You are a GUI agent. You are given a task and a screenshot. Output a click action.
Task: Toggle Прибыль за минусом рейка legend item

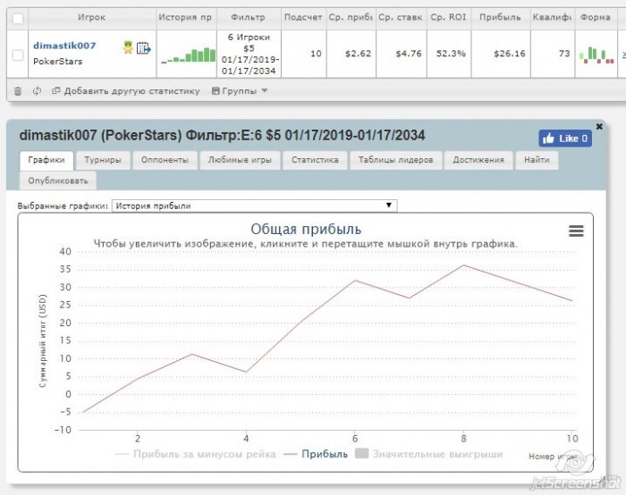tap(196, 454)
